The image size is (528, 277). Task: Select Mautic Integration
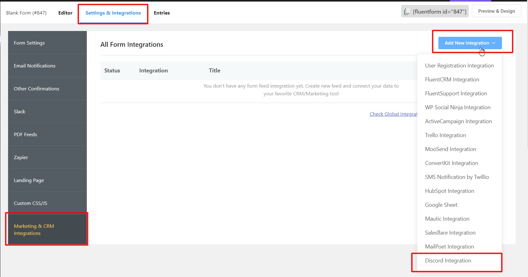click(x=459, y=219)
